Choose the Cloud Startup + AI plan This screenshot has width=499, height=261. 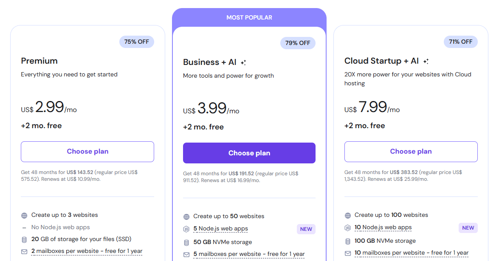click(411, 152)
